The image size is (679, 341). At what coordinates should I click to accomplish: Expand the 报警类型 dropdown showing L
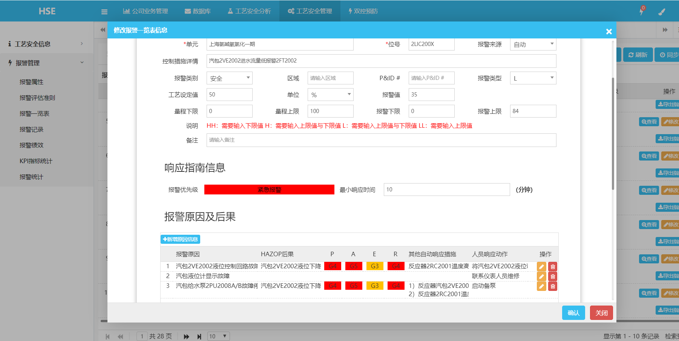tap(533, 78)
